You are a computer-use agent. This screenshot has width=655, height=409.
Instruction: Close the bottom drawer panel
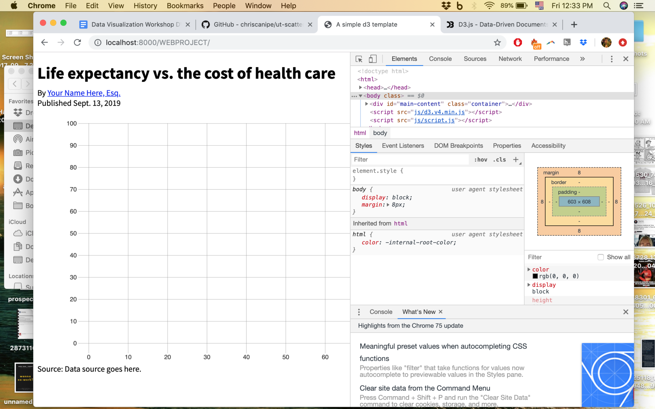coord(626,312)
